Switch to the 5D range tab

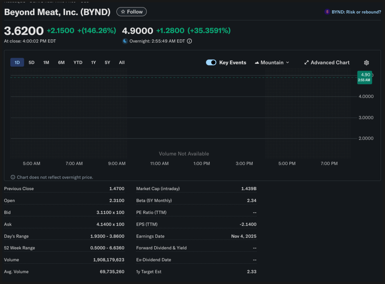click(31, 62)
